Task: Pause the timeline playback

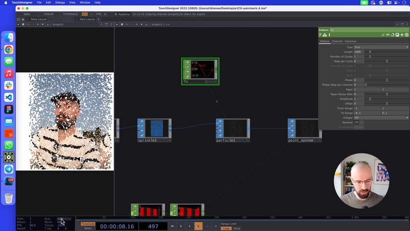Action: [x=181, y=226]
